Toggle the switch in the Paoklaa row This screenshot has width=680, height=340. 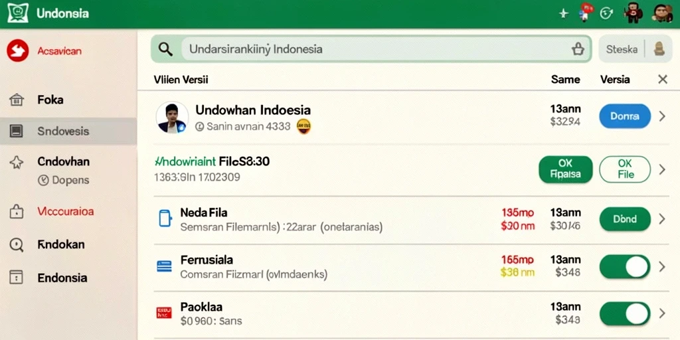(x=625, y=313)
